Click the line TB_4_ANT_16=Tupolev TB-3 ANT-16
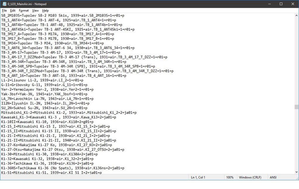 click(x=64, y=75)
